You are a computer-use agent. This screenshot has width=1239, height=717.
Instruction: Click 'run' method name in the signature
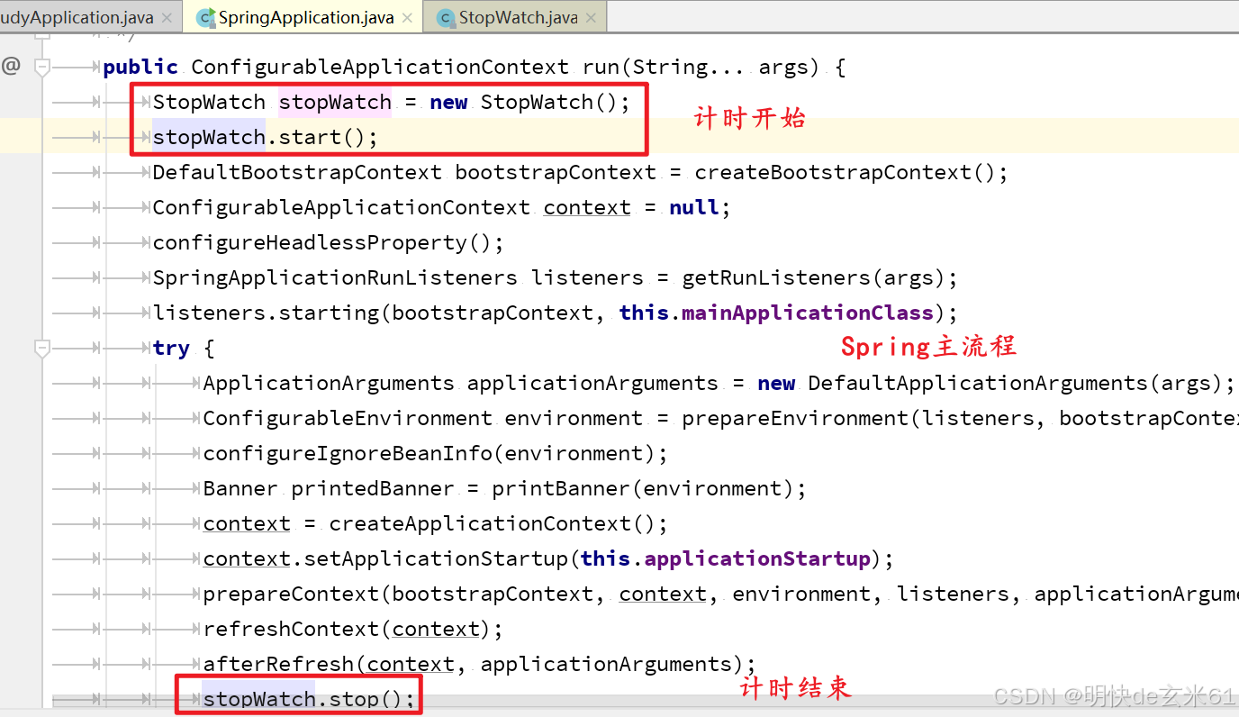(x=601, y=68)
